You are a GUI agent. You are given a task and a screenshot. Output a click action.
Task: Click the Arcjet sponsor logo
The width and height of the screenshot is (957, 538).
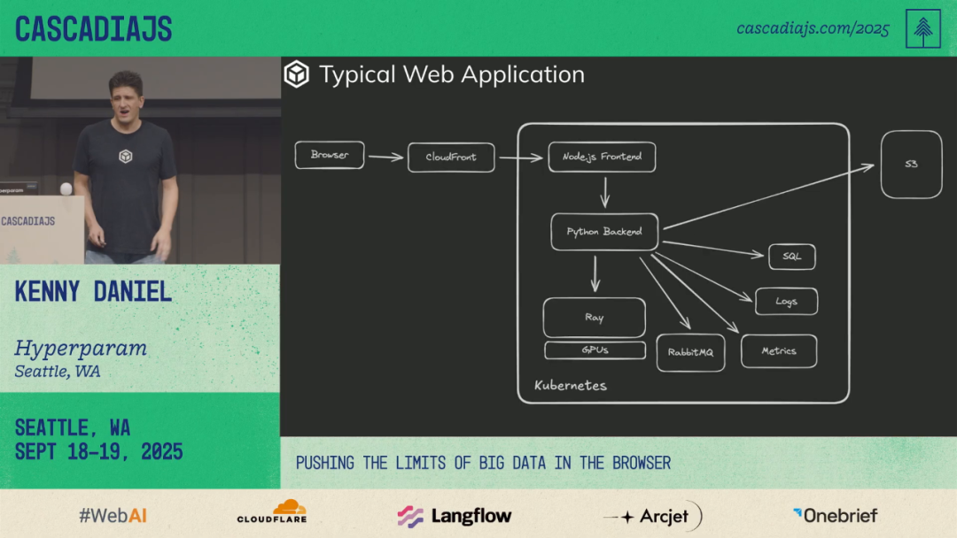652,516
